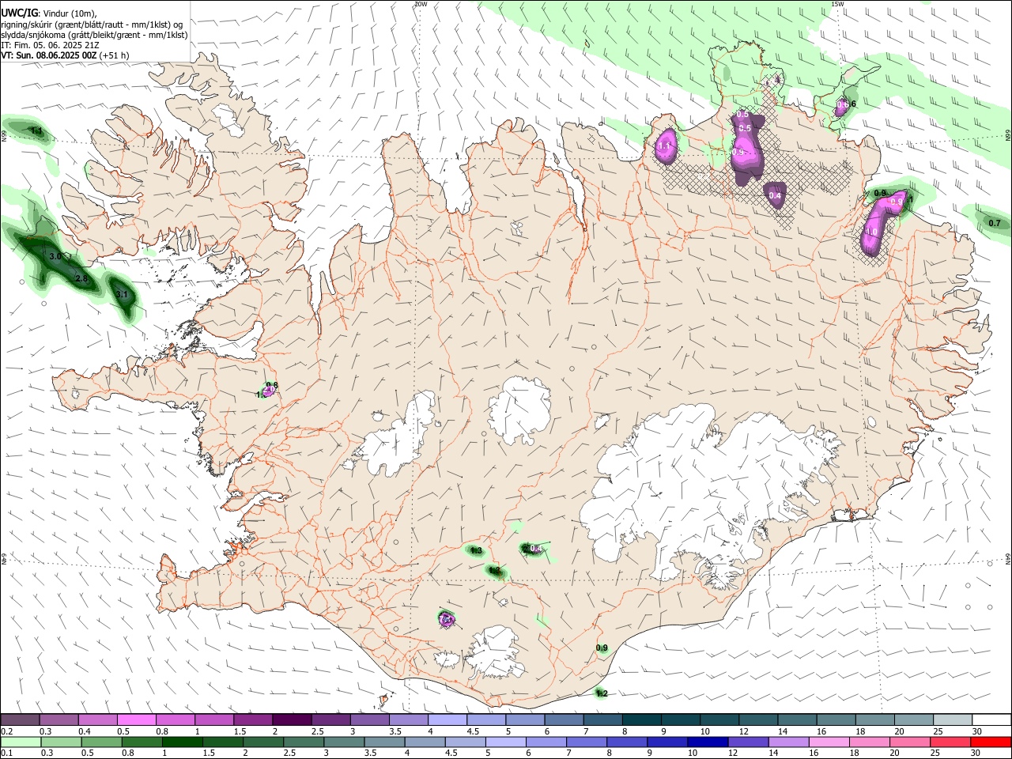Select the upper legend swatch between 1.5 and 2
1012x759 pixels.
pyautogui.click(x=252, y=719)
